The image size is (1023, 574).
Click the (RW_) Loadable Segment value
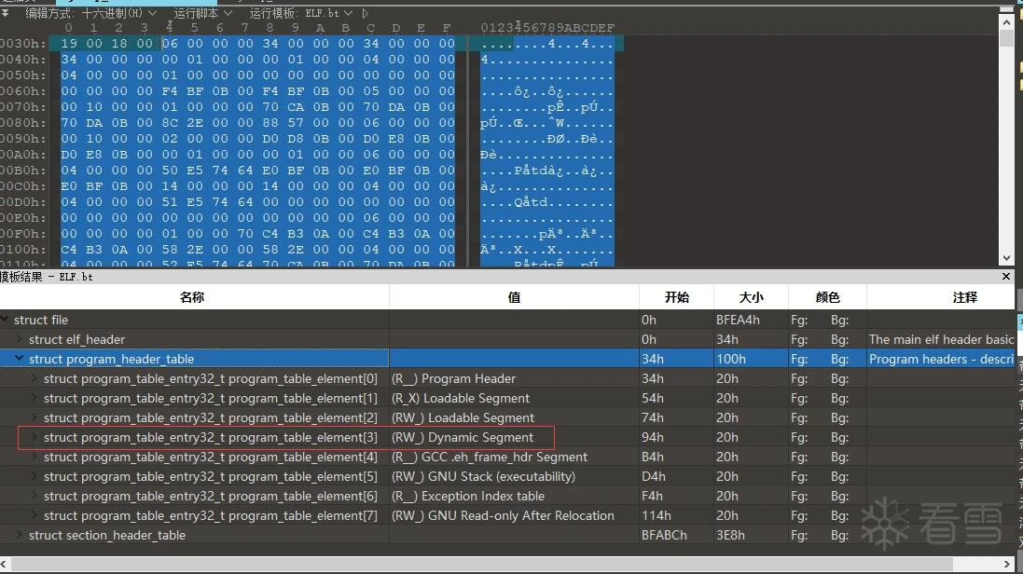pos(463,417)
